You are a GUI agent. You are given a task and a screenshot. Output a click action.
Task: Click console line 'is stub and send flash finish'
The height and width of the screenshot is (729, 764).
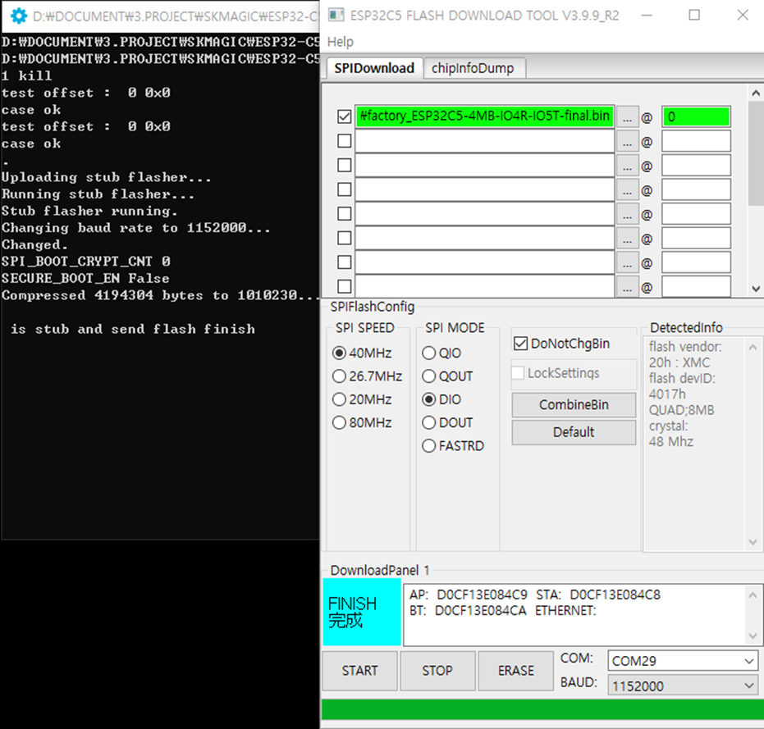click(x=133, y=329)
